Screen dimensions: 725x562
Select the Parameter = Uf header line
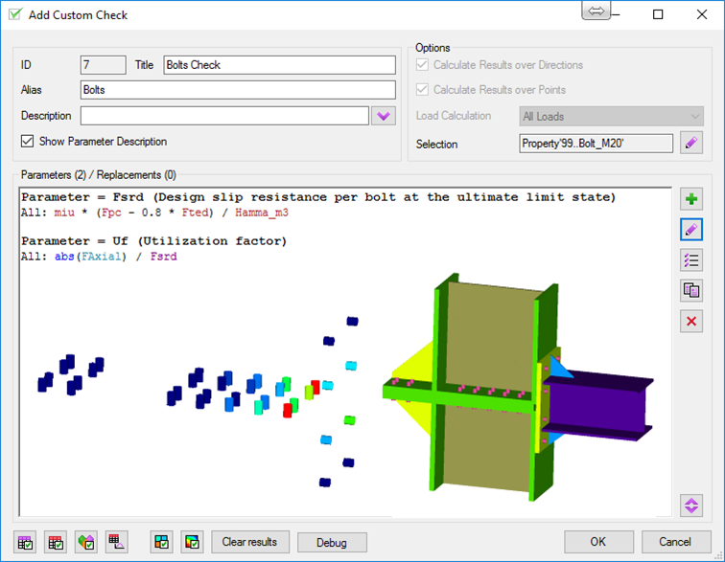(154, 241)
